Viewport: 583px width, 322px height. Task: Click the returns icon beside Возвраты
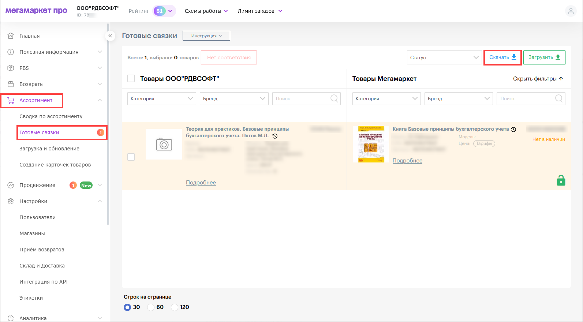(11, 84)
